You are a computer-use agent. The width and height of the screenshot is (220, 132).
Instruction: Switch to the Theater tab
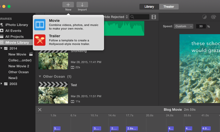pos(169,7)
